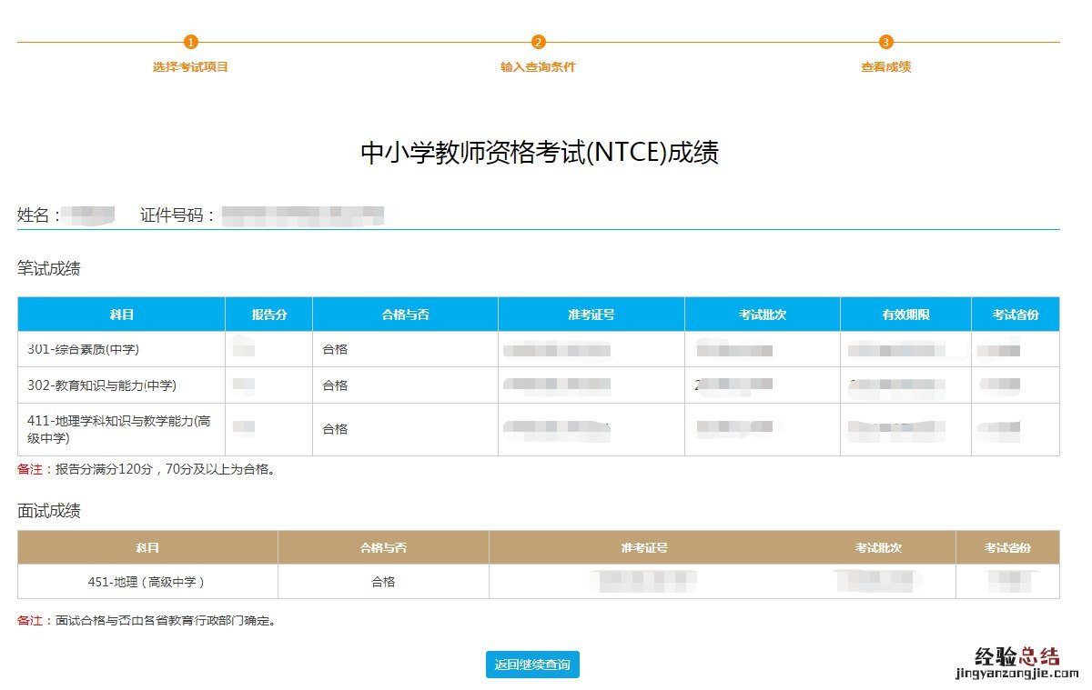Select the 411-地理学科知识与教学能力 subject cell
The width and height of the screenshot is (1092, 690).
click(118, 429)
